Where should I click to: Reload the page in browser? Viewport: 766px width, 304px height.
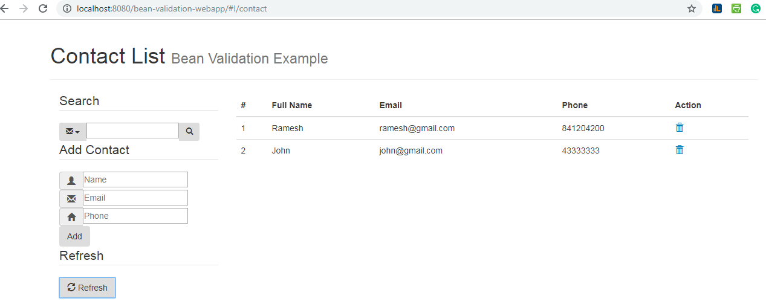tap(43, 8)
